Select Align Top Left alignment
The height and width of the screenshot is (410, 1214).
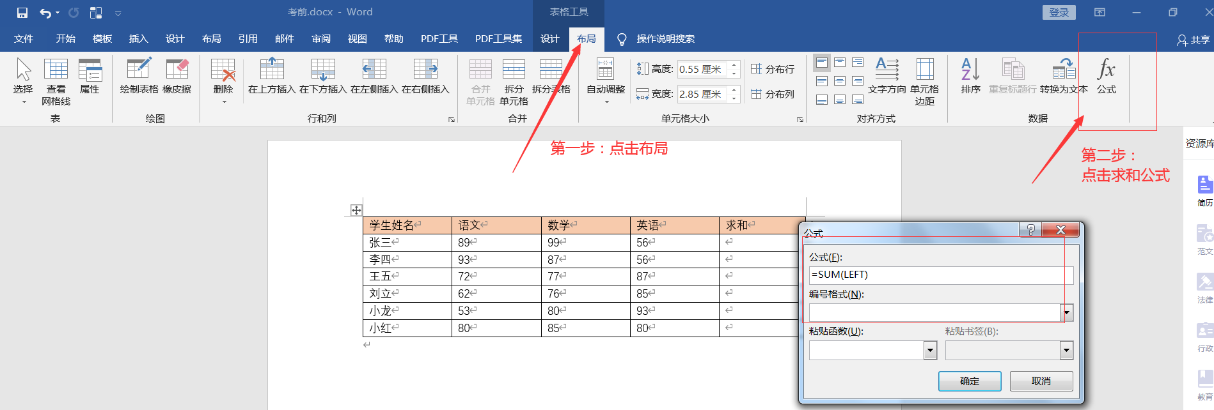[822, 63]
